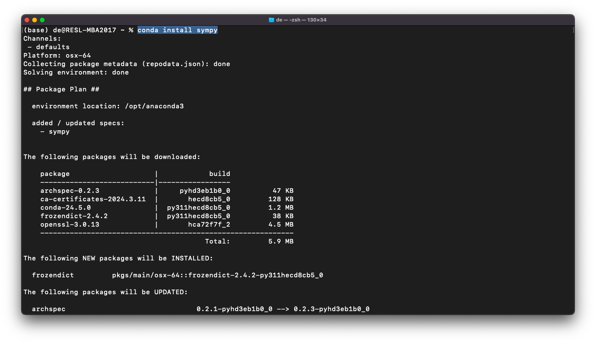Click the 'build' column header
This screenshot has height=343, width=596.
click(x=220, y=174)
